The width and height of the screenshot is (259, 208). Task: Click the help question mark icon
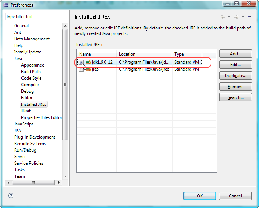point(11,196)
